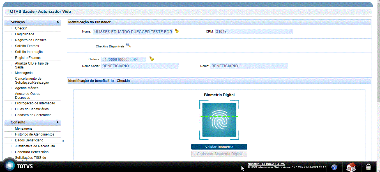Click the Nome Social field
This screenshot has width=380, height=172.
click(141, 66)
